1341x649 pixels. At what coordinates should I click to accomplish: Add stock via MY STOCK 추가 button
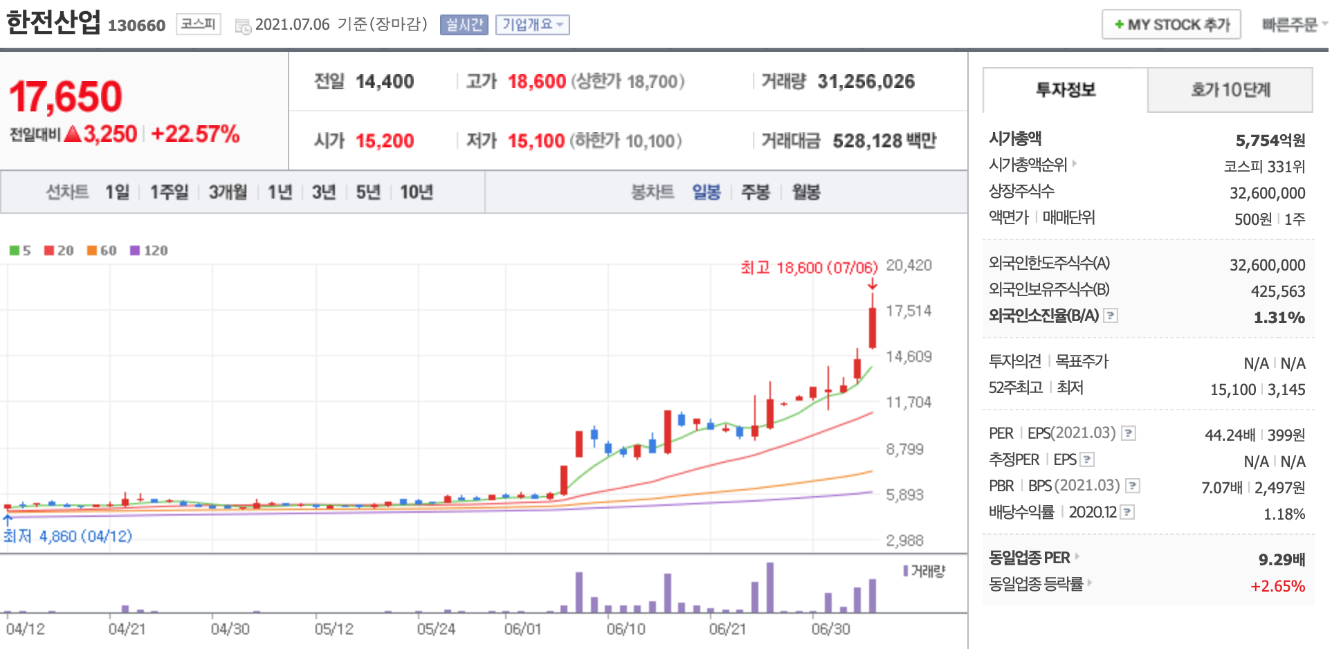pos(1171,25)
